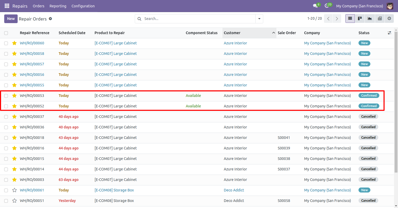Image resolution: width=398 pixels, height=208 pixels.
Task: Open the Configuration menu
Action: coord(83,6)
